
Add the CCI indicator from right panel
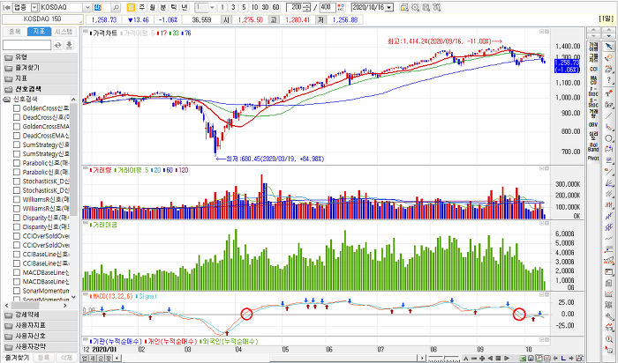click(x=593, y=70)
